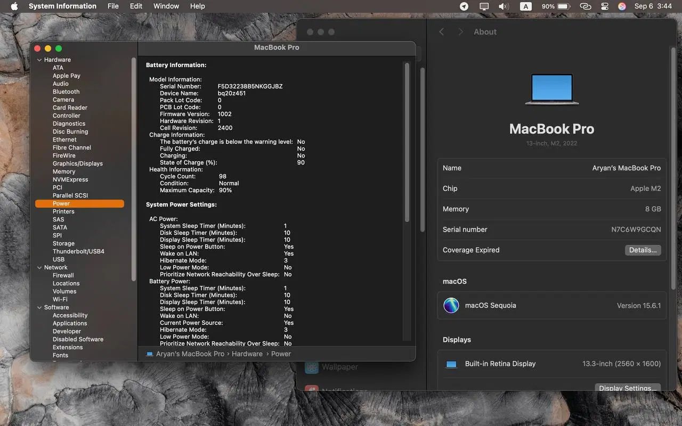
Task: Select Diagnostics in the sidebar
Action: coord(69,124)
